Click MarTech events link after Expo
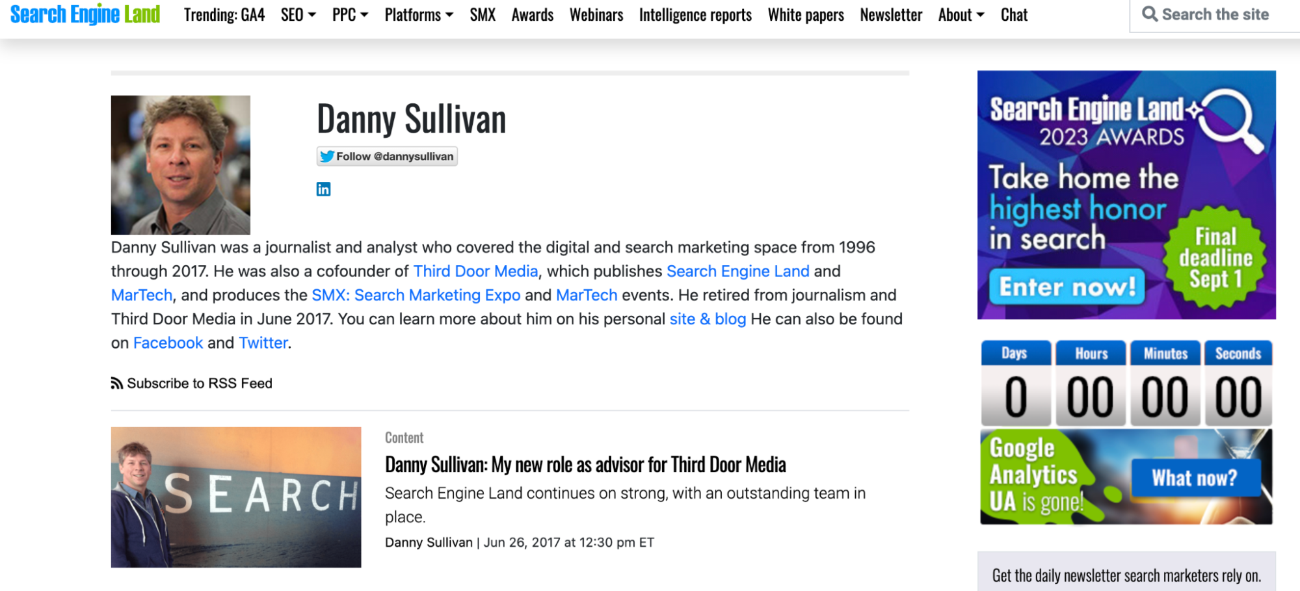The image size is (1300, 591). coord(587,295)
